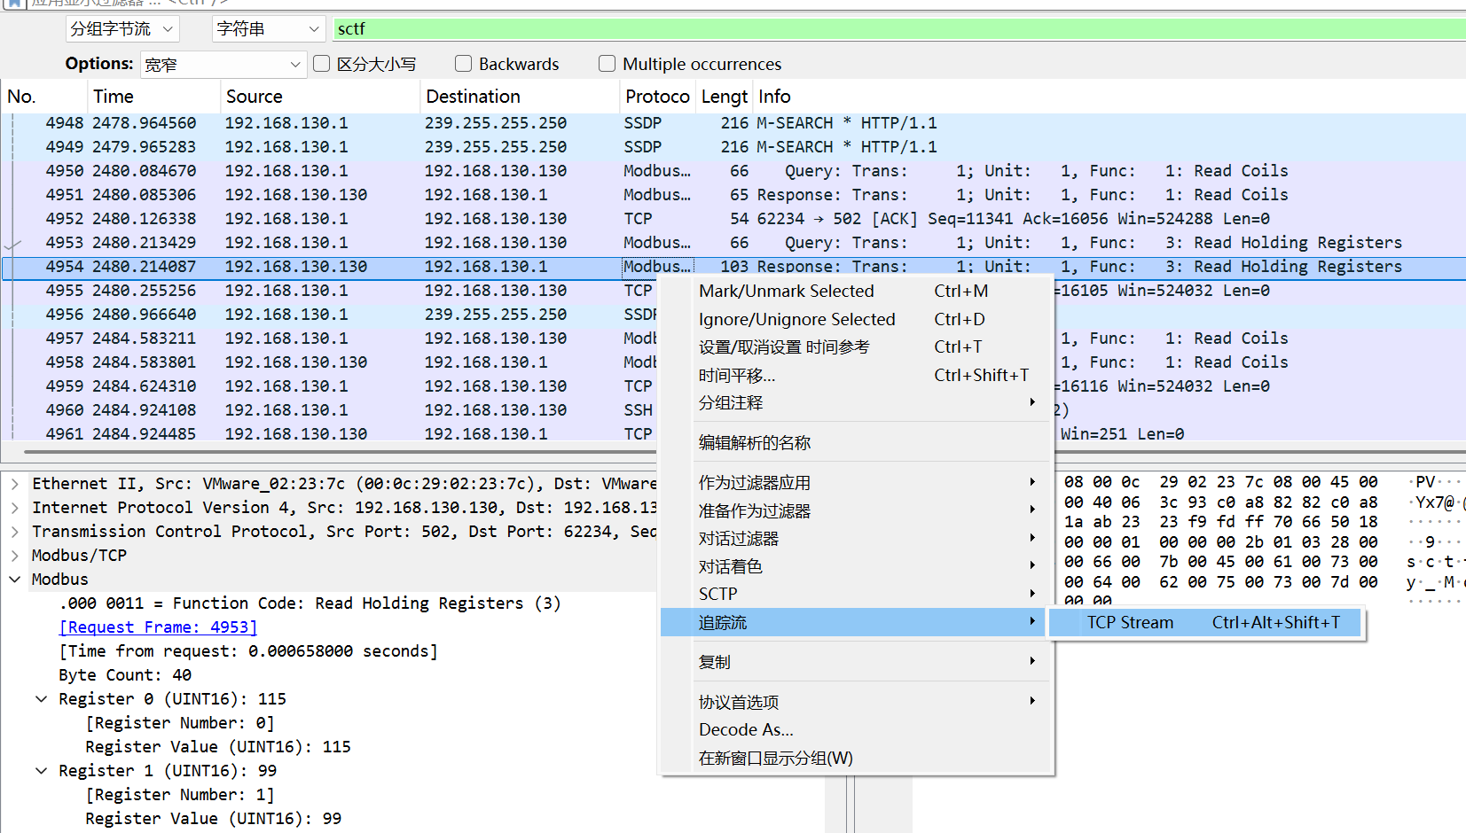
Task: Expand the Ethernet II protocol node
Action: point(15,483)
